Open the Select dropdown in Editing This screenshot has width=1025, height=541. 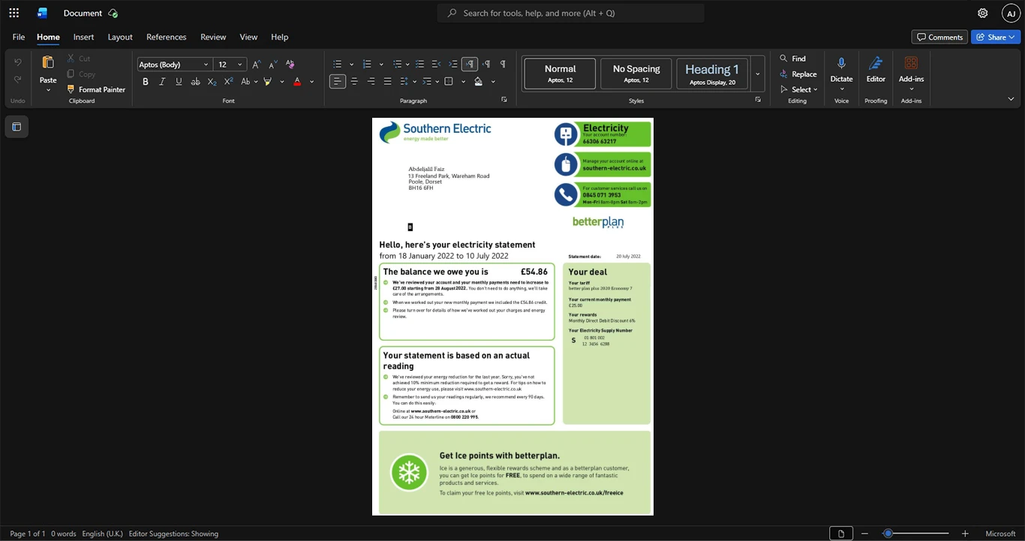[801, 89]
